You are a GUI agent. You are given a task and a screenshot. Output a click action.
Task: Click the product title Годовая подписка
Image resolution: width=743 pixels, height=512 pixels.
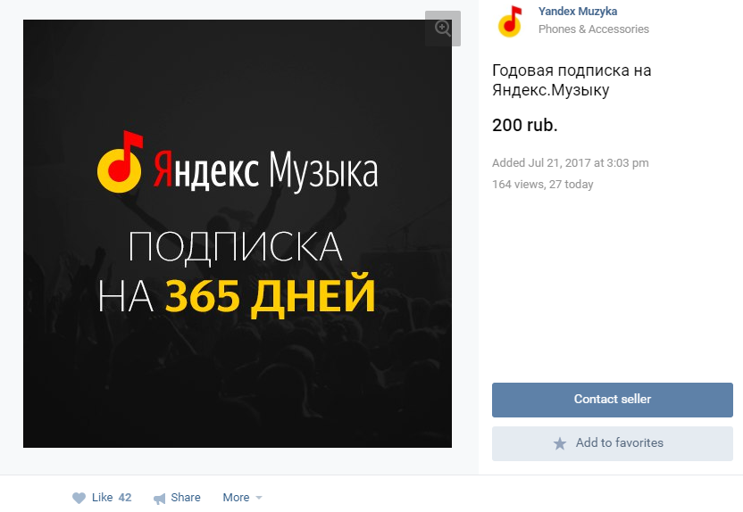tap(572, 80)
